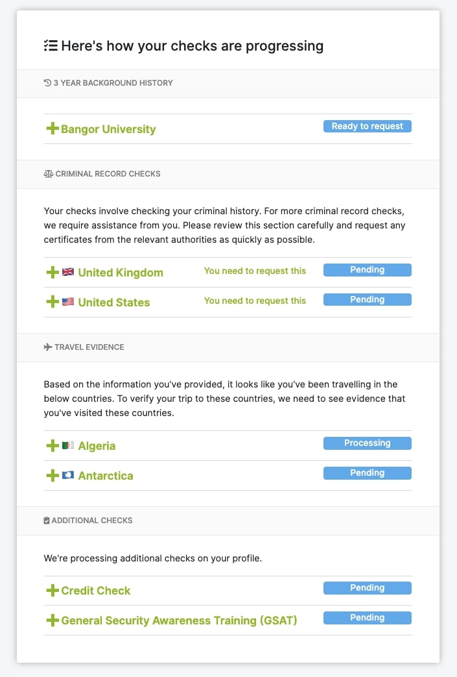
Task: Expand the Bangor University plus icon
Action: (x=53, y=129)
